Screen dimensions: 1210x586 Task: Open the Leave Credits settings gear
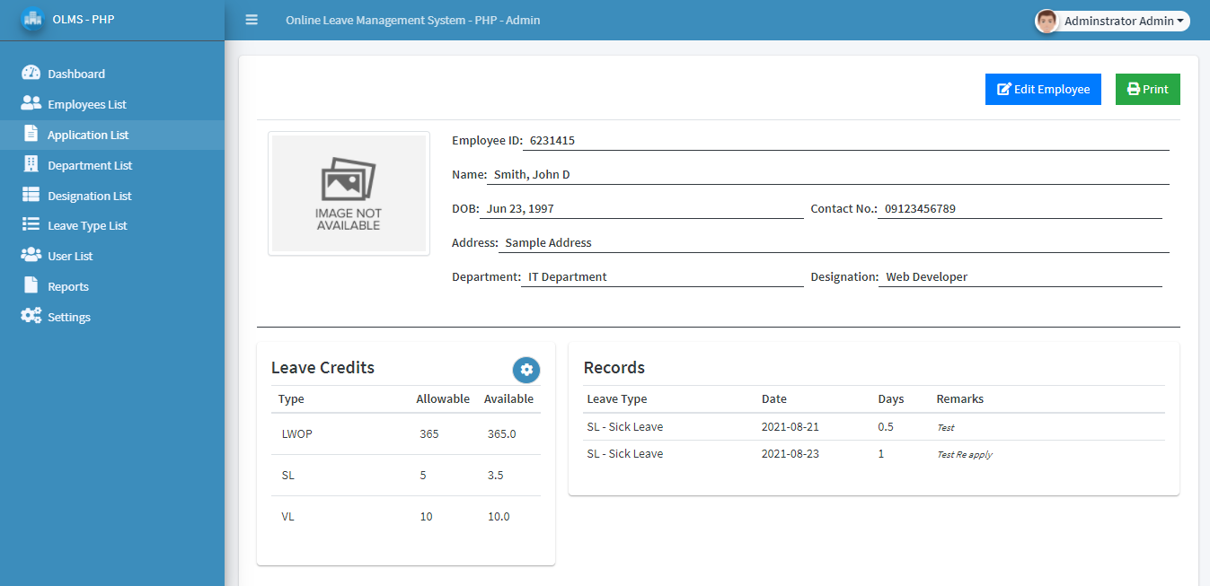click(526, 370)
